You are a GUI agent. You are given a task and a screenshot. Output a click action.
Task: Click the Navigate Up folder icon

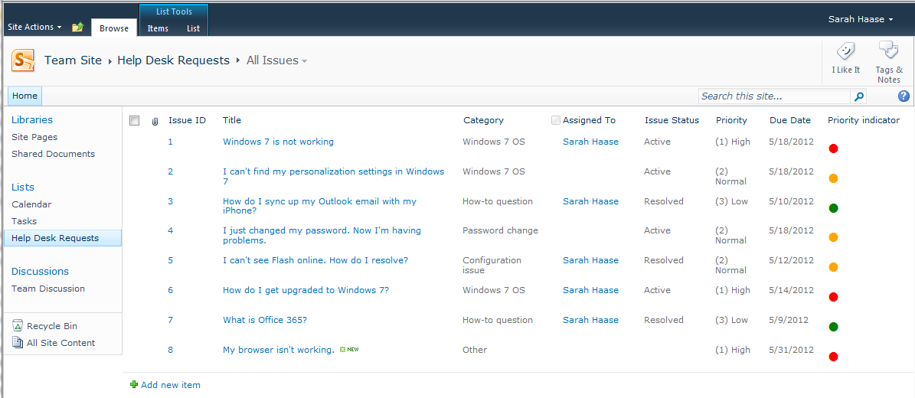77,28
